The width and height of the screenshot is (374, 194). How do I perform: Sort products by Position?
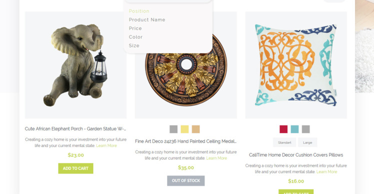[139, 11]
